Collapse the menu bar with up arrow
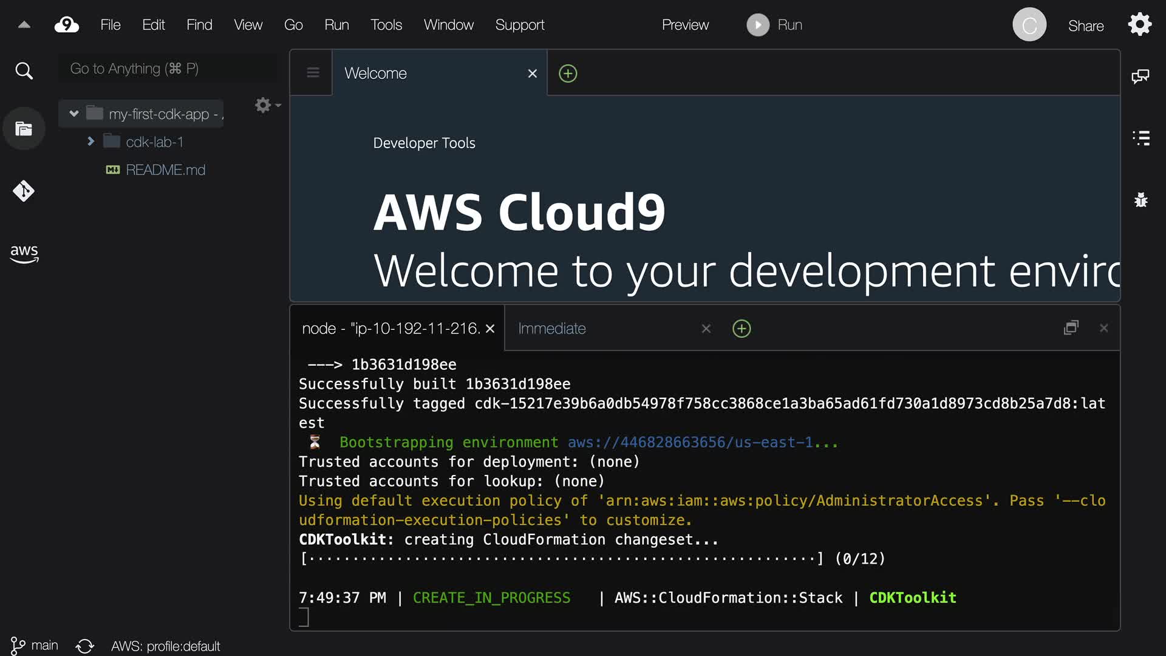 (24, 25)
